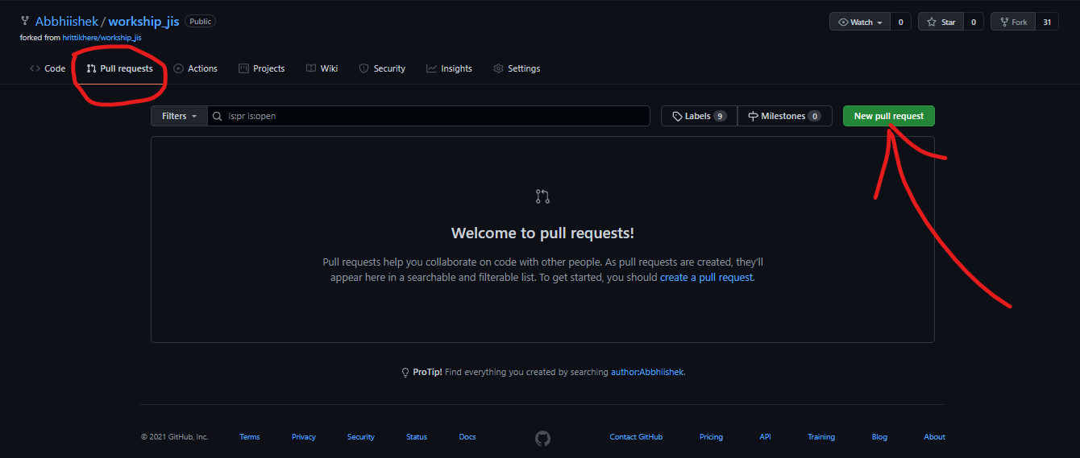This screenshot has width=1080, height=458.
Task: Open the Terms footer link
Action: 250,437
